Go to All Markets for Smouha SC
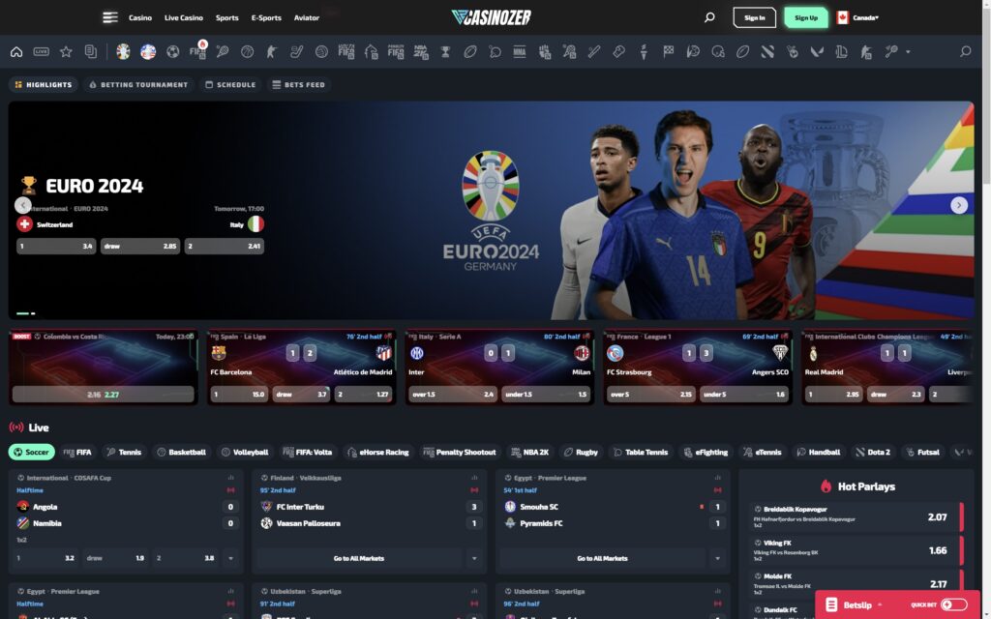Viewport: 991px width, 619px height. pos(602,558)
